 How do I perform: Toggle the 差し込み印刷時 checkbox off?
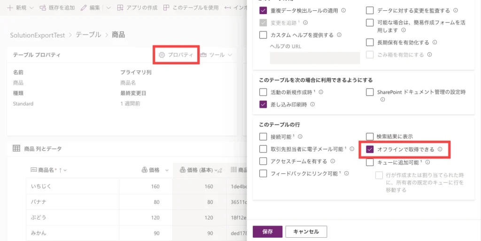(263, 105)
